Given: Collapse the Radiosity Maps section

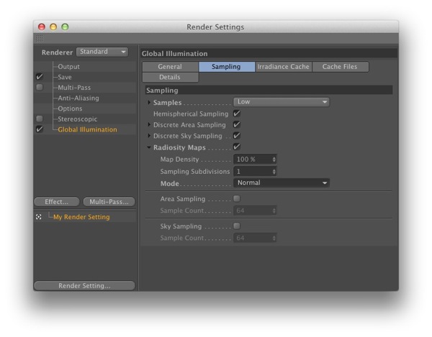Looking at the screenshot, I should click(x=149, y=147).
